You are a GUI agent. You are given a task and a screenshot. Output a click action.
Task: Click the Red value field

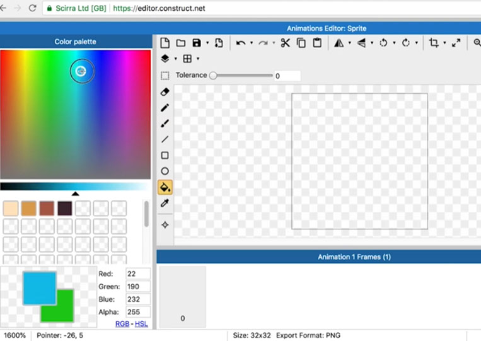click(x=138, y=274)
